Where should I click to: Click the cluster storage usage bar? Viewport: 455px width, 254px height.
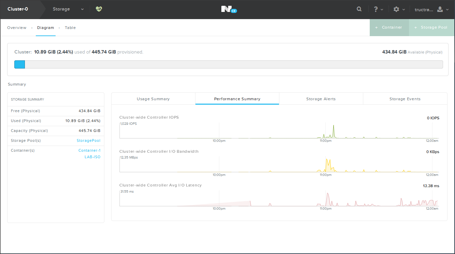tap(228, 64)
